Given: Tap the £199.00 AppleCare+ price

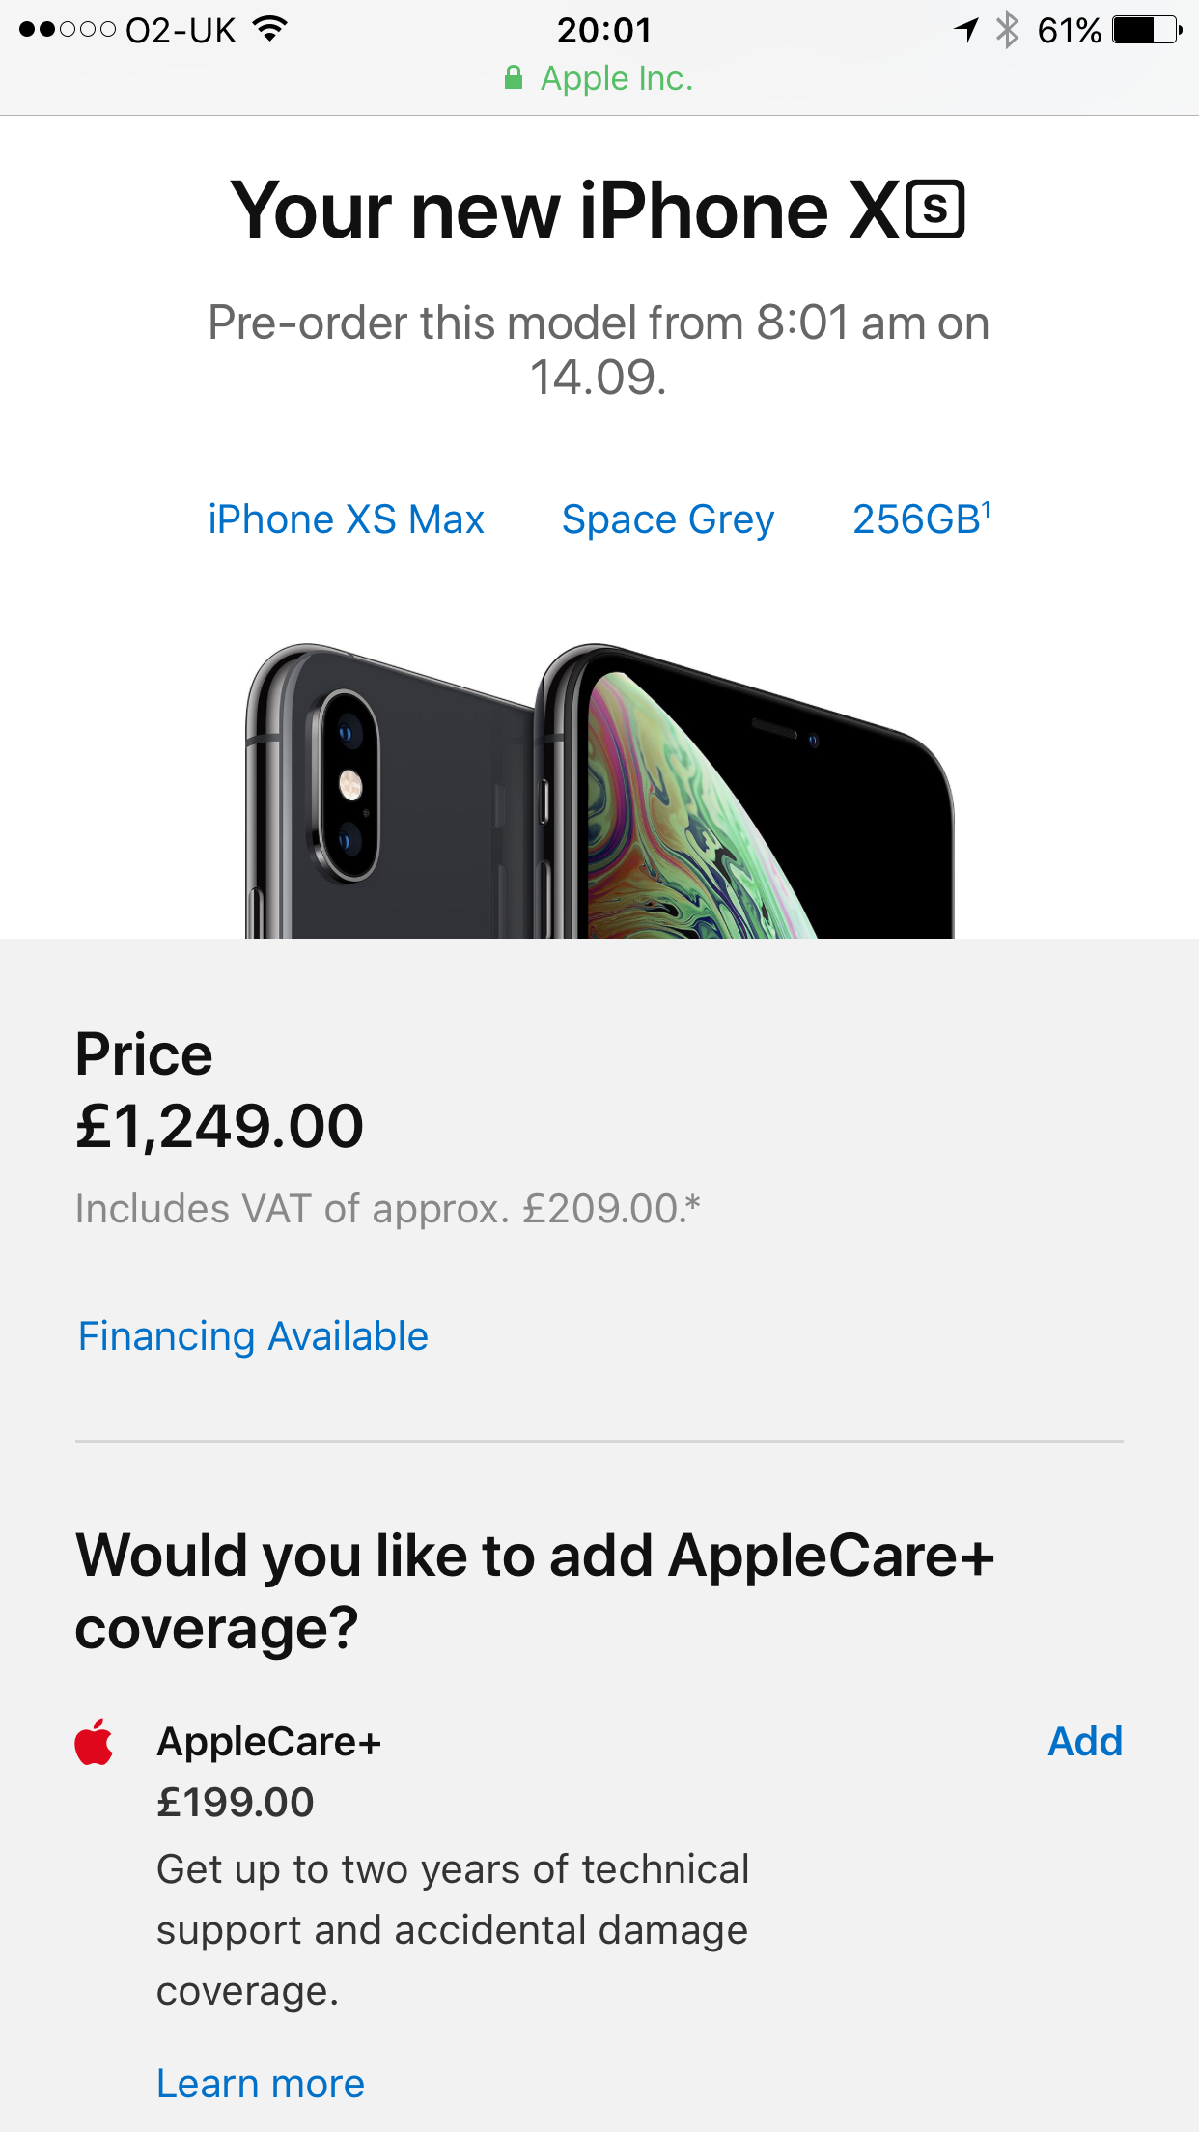Looking at the screenshot, I should tap(236, 1803).
